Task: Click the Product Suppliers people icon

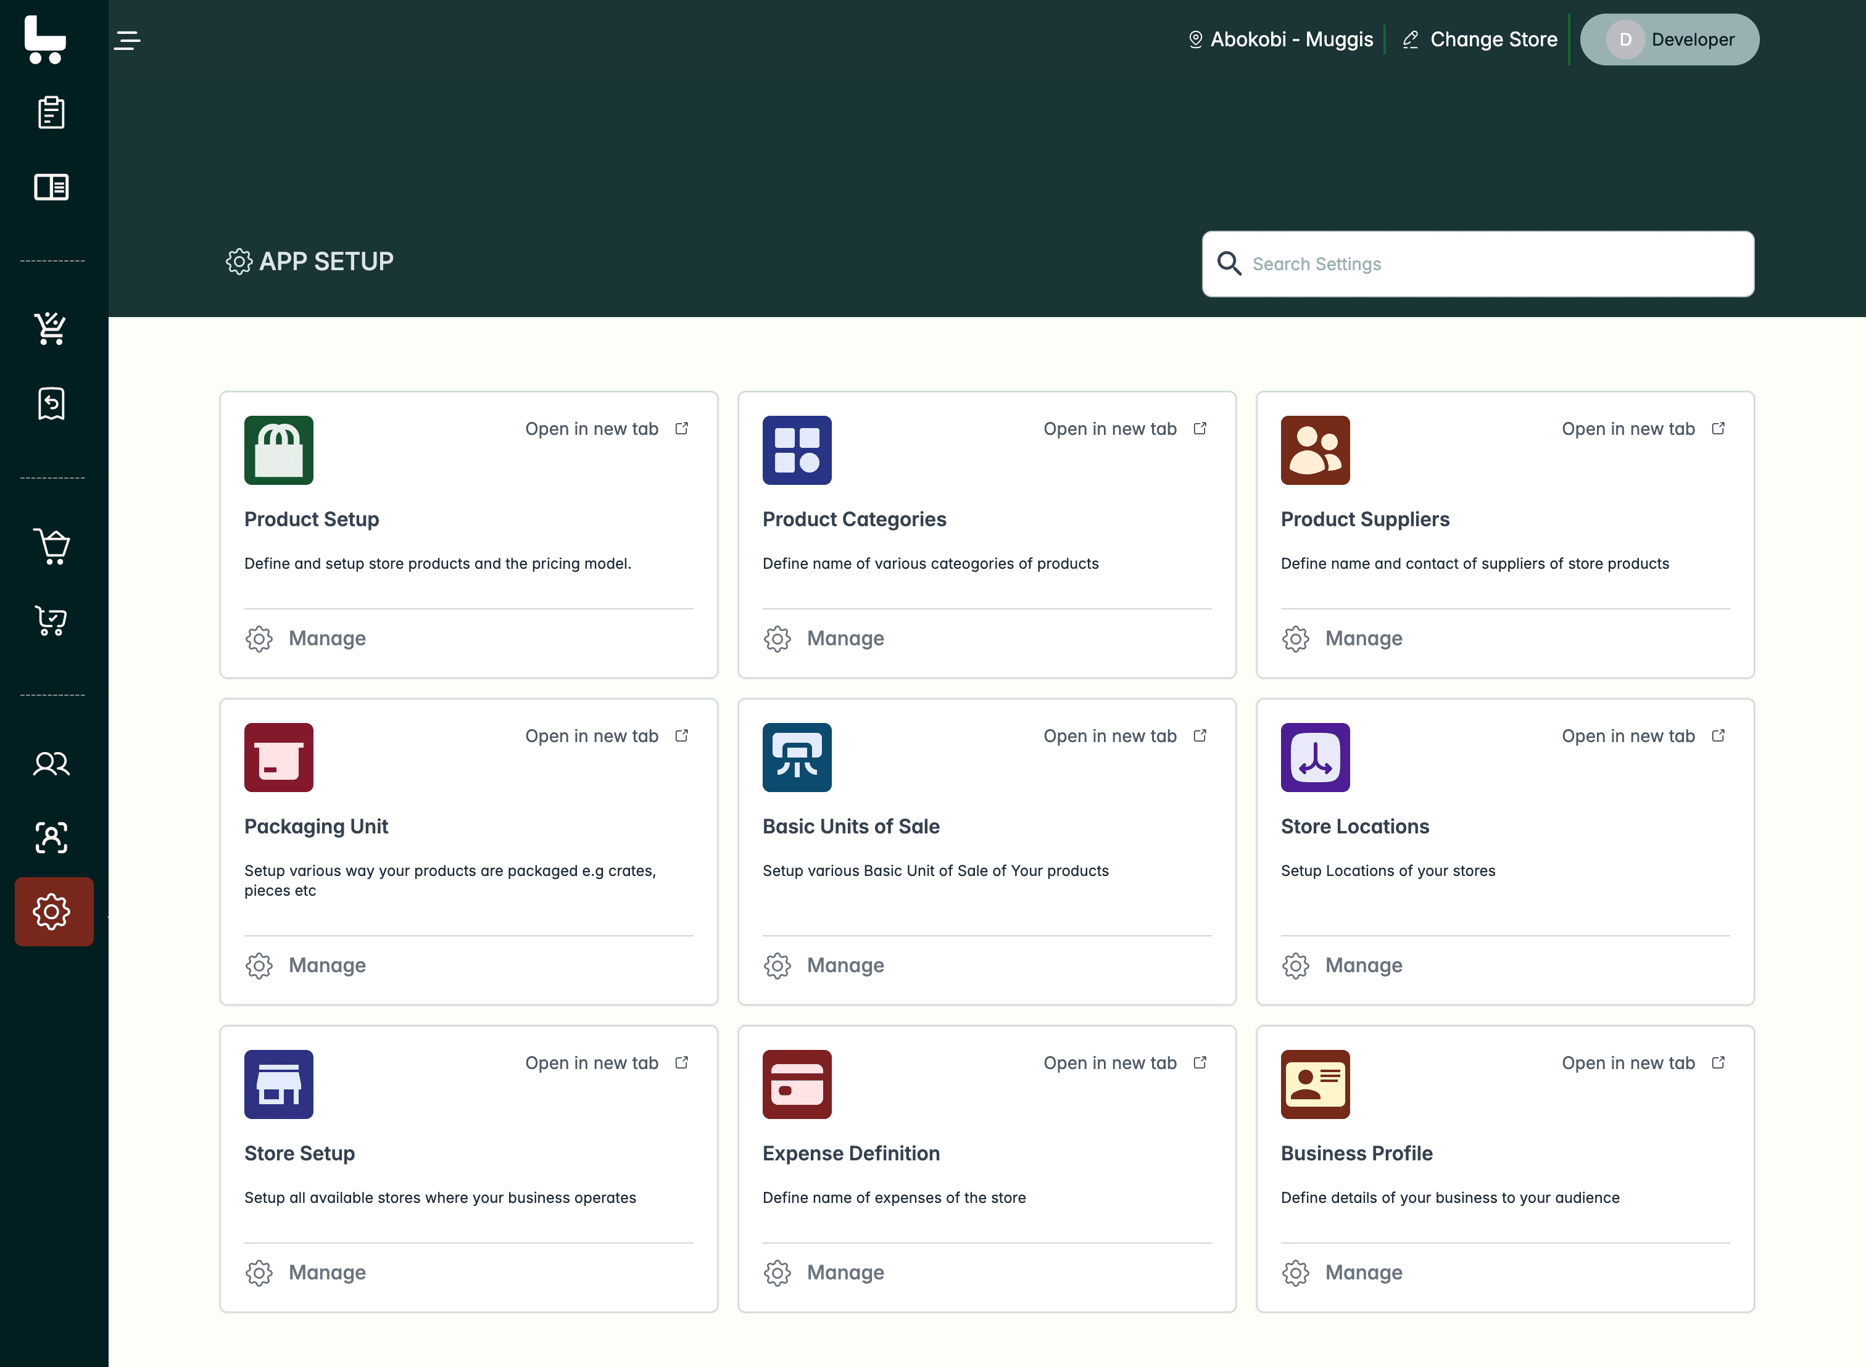Action: coord(1315,450)
